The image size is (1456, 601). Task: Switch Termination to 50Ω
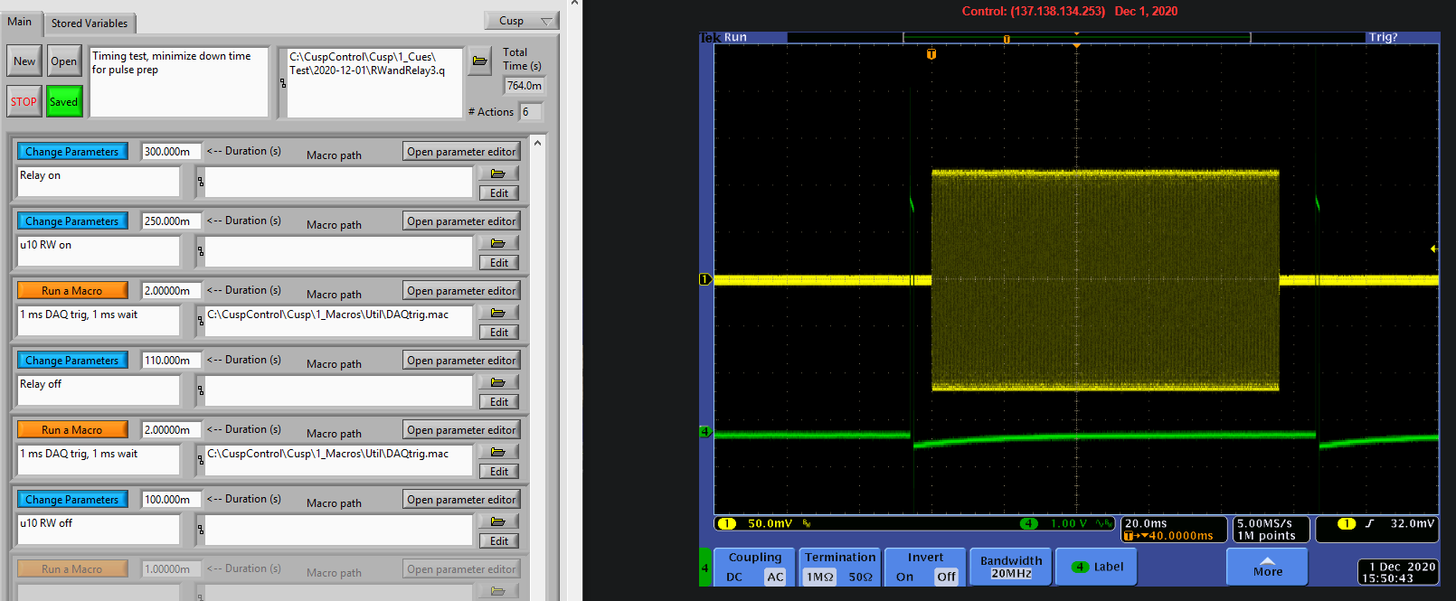click(x=860, y=577)
